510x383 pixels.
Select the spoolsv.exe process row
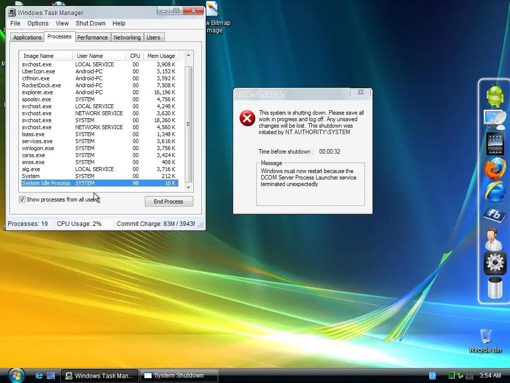[x=100, y=99]
